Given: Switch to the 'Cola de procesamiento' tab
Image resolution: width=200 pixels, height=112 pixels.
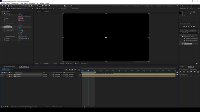Looking at the screenshot, I should [9, 67].
